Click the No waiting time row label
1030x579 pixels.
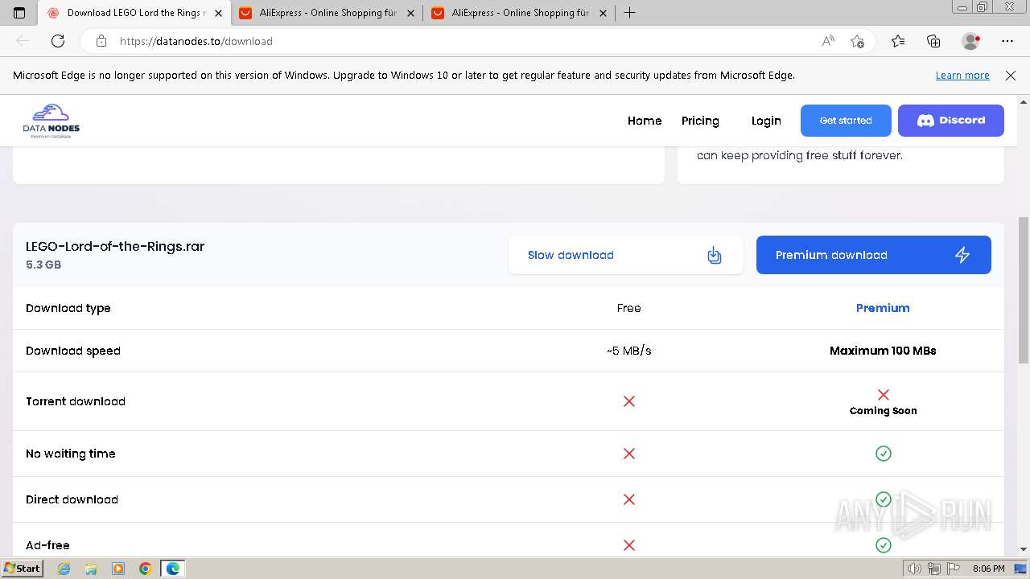(71, 454)
